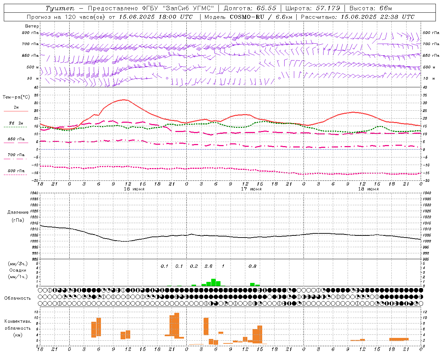Click the "Широта: 57.179" header field
This screenshot has width=441, height=352.
pyautogui.click(x=313, y=8)
